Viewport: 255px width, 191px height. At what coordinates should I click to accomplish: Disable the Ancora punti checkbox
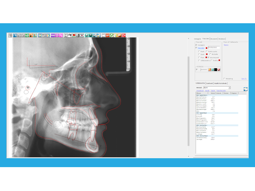208,58
